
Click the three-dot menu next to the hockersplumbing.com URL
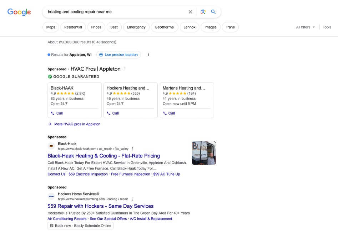click(132, 199)
